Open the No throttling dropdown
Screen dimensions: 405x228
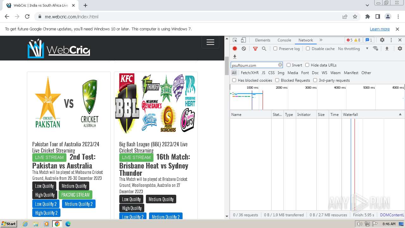(353, 48)
